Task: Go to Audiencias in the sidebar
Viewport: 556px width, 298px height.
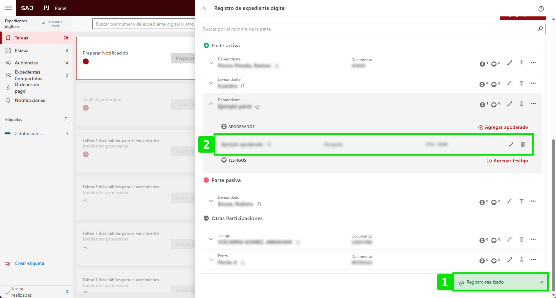Action: [26, 63]
